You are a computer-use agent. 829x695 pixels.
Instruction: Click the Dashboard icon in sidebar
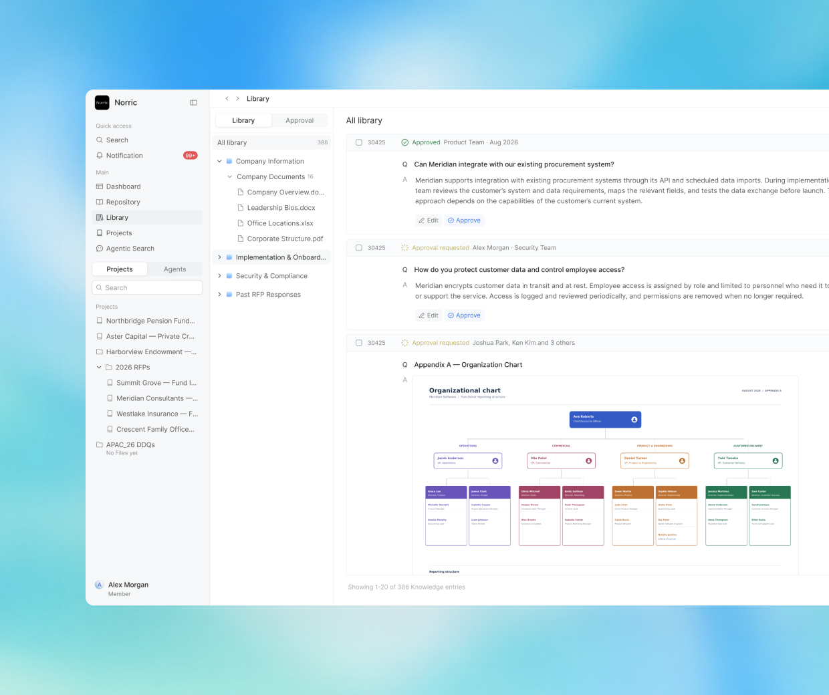point(100,186)
